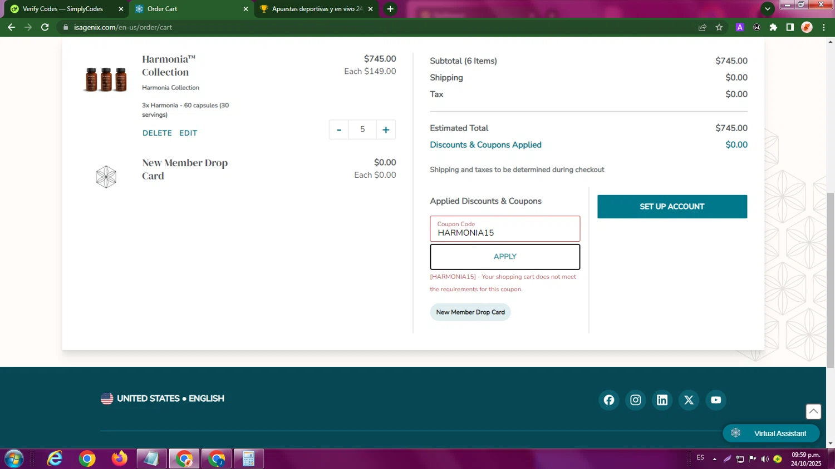
Task: Click the Harmonia Collection product title
Action: (x=169, y=66)
